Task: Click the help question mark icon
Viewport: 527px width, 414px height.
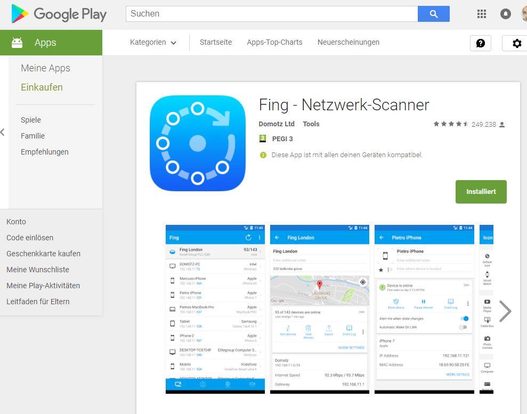Action: coord(481,43)
